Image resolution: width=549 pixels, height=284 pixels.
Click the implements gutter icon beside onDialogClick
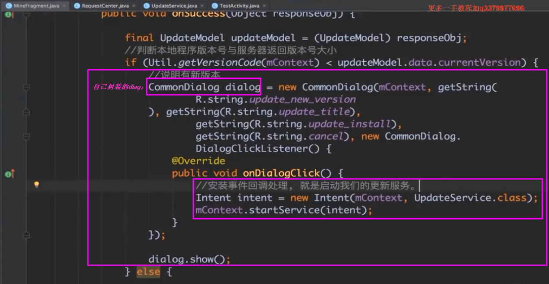tap(9, 174)
